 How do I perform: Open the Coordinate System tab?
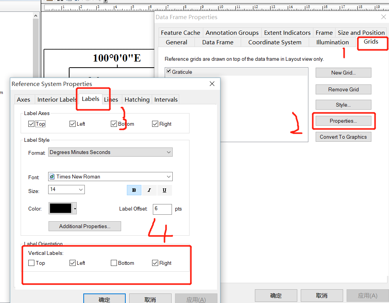coord(275,42)
